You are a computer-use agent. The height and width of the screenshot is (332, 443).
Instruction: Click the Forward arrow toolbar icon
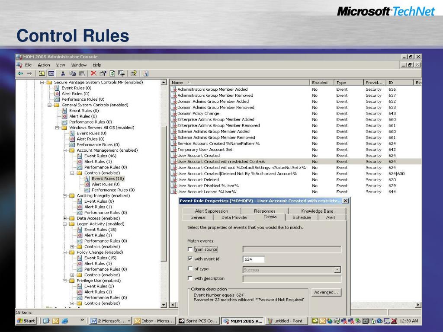click(29, 73)
